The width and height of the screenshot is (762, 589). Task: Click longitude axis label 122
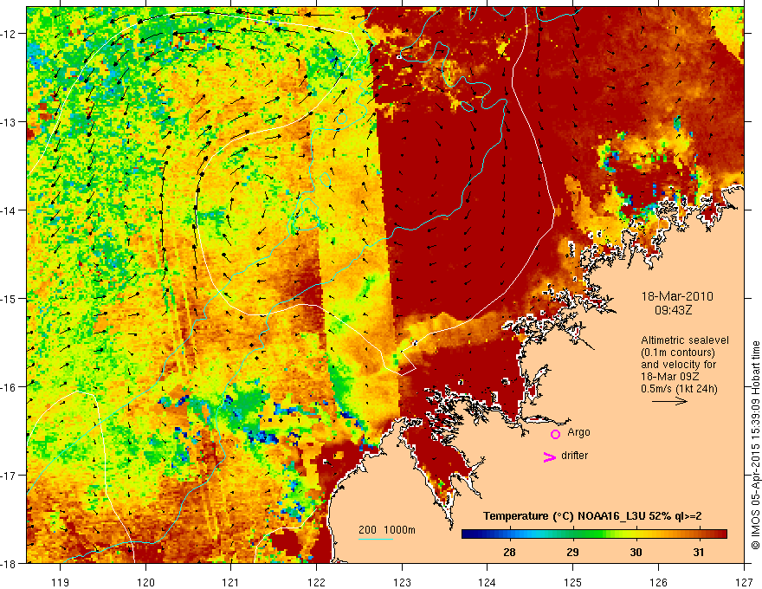point(316,582)
